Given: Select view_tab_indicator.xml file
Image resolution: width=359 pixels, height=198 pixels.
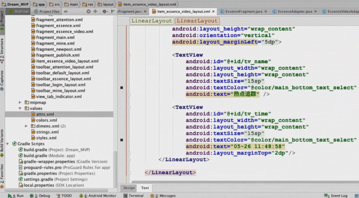Looking at the screenshot, I should pos(56,97).
